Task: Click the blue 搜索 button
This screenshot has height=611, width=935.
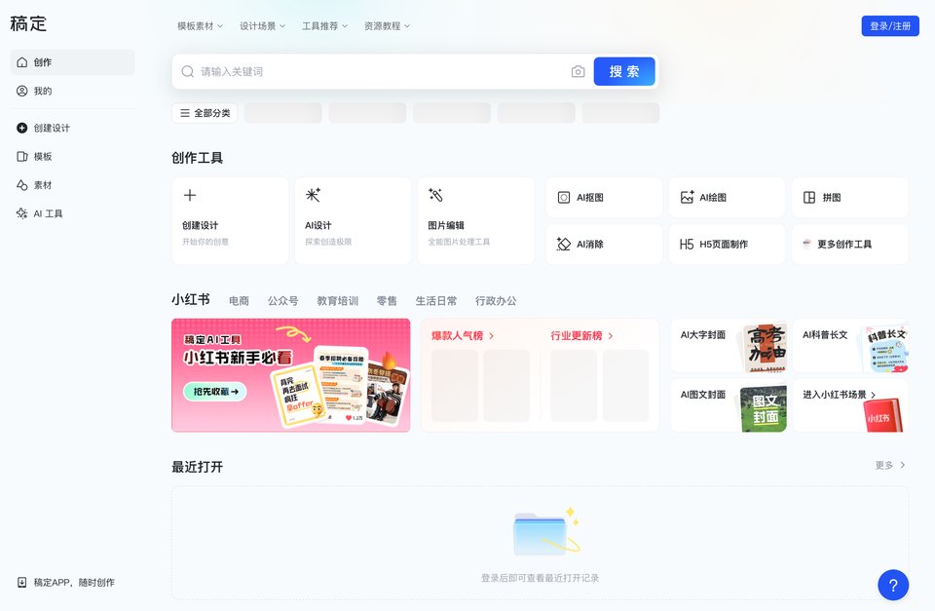Action: pyautogui.click(x=624, y=71)
